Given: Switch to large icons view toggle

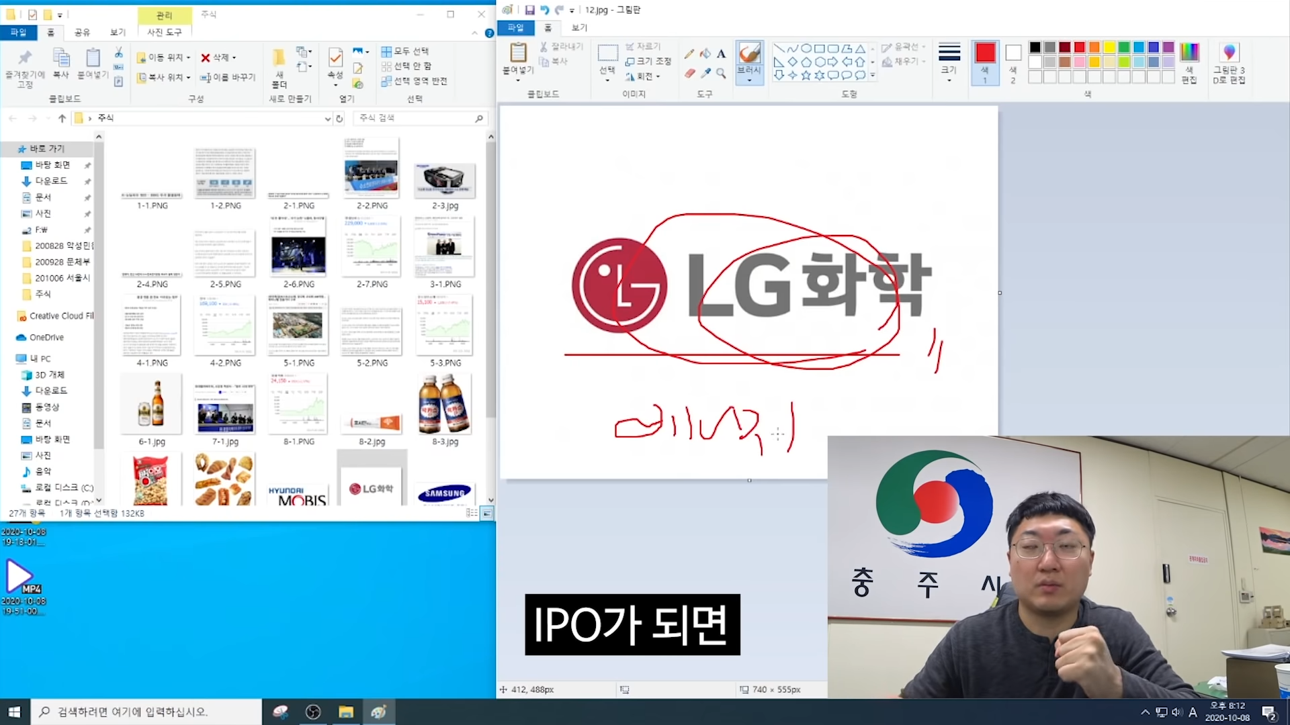Looking at the screenshot, I should click(x=486, y=514).
